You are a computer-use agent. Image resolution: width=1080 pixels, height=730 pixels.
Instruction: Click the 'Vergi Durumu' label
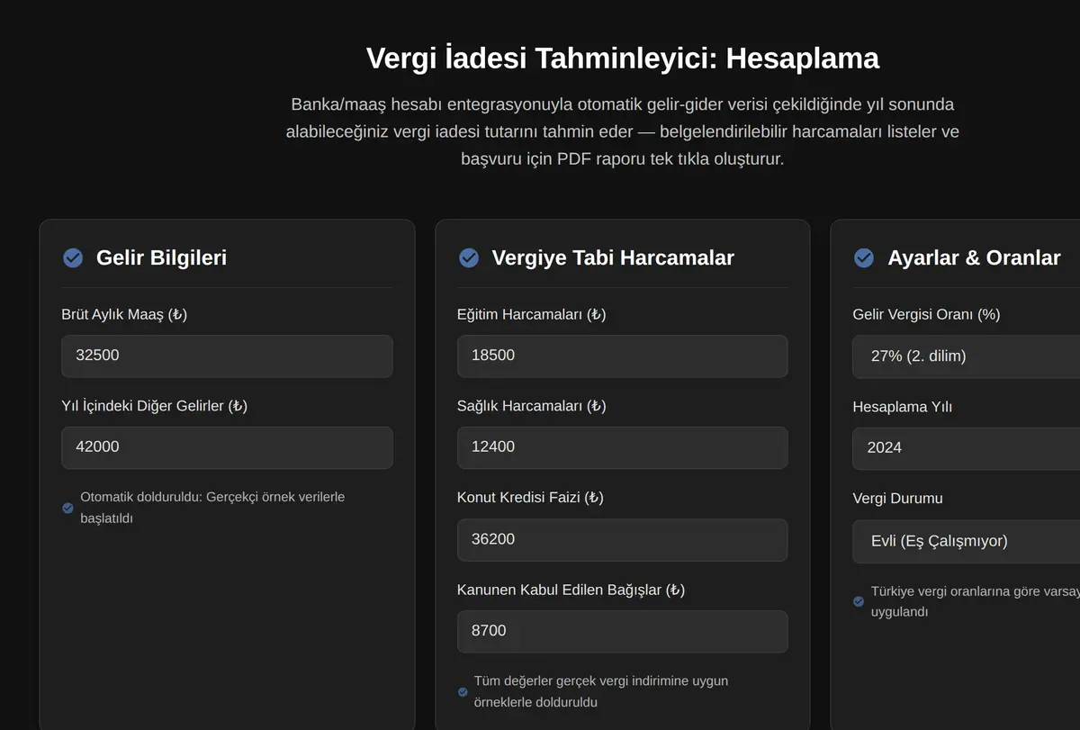point(898,498)
